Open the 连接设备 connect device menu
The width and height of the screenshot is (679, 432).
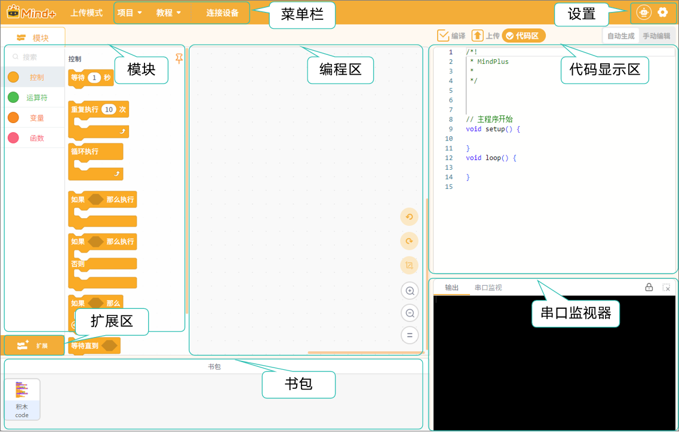[222, 13]
